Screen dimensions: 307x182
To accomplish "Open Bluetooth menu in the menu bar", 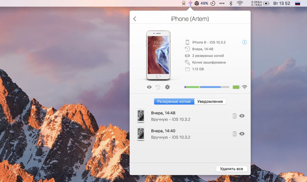I will click(x=231, y=4).
